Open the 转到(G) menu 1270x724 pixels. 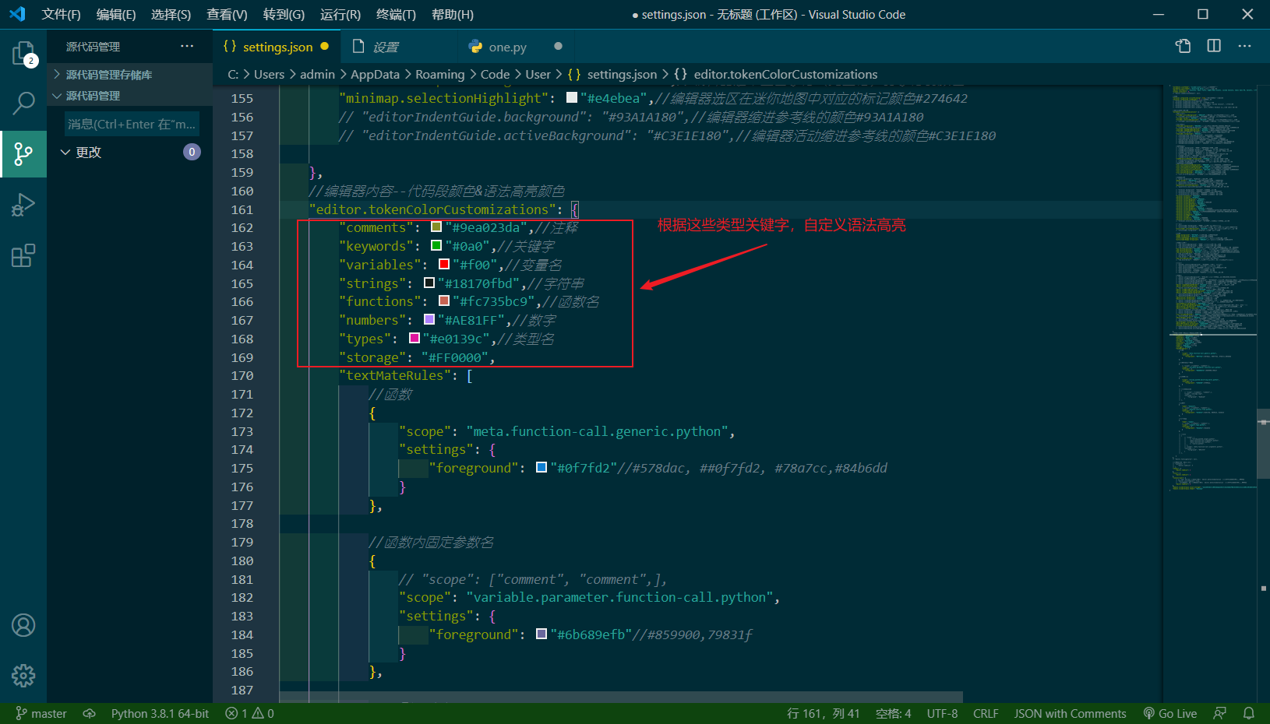click(x=284, y=14)
